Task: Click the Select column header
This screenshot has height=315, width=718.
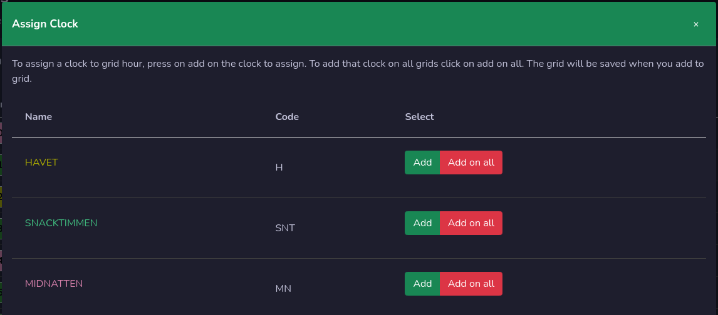Action: tap(419, 117)
